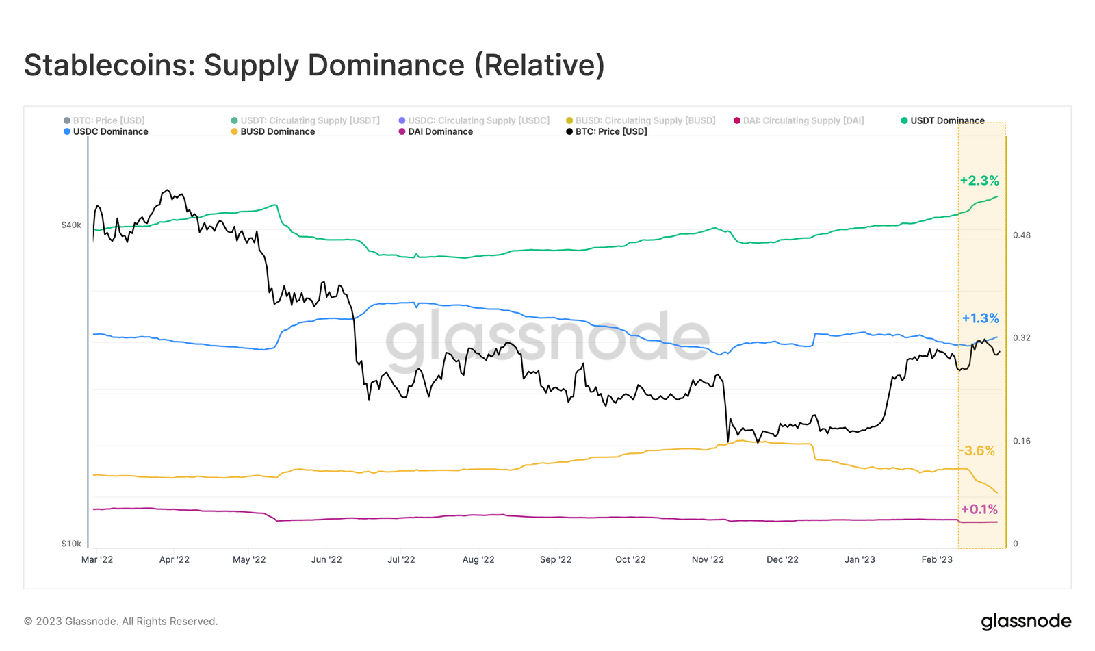Image resolution: width=1095 pixels, height=651 pixels.
Task: Click the green +2.3% annotation label
Action: point(979,181)
